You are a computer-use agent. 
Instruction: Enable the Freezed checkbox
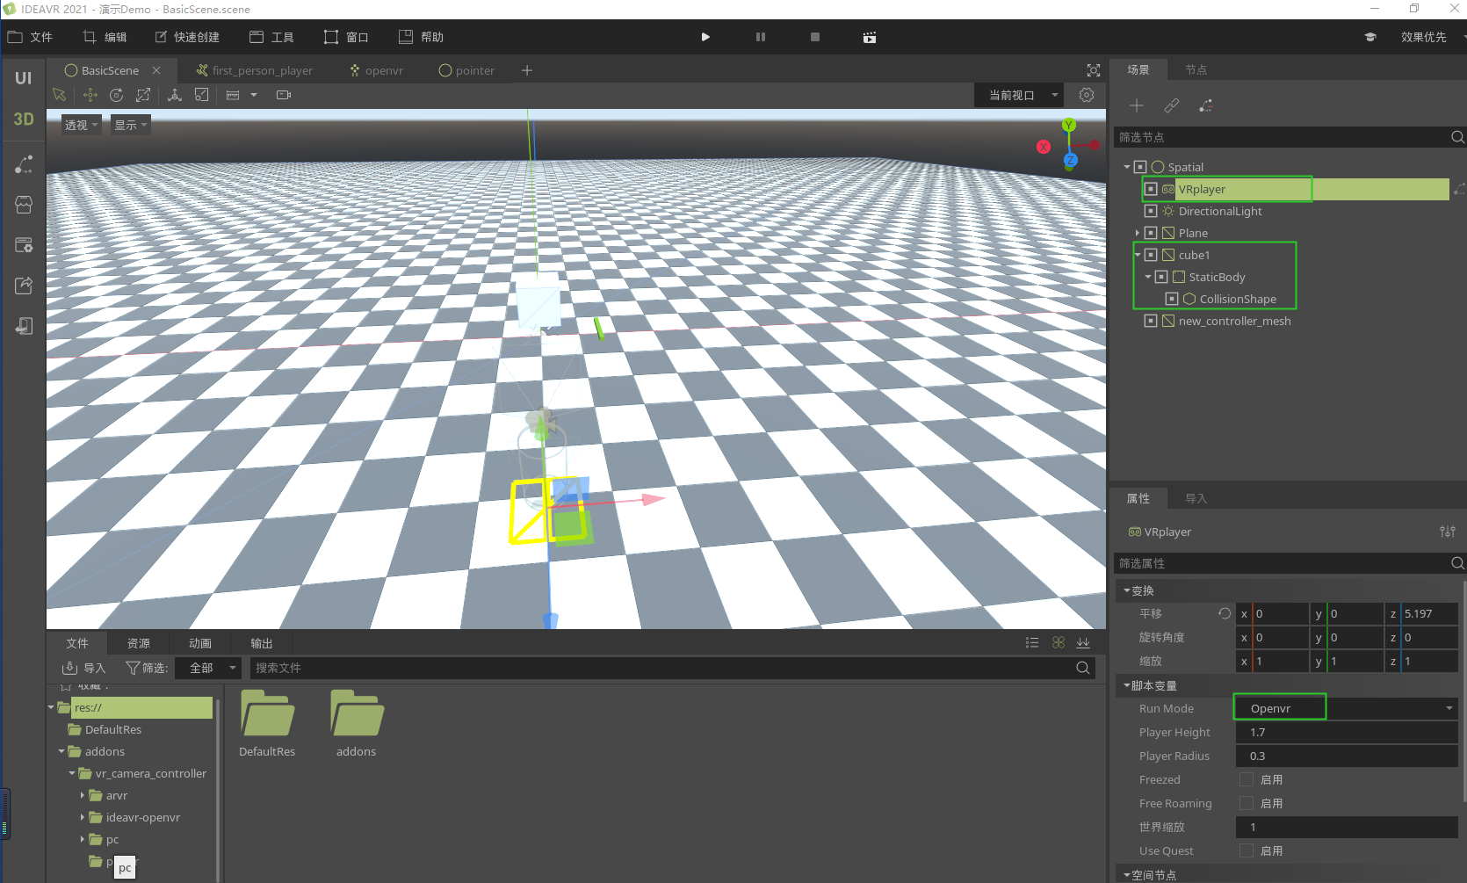coord(1247,779)
